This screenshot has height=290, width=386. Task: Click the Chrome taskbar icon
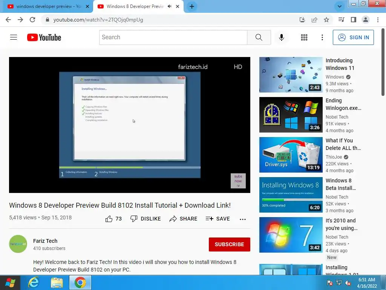coord(80,282)
